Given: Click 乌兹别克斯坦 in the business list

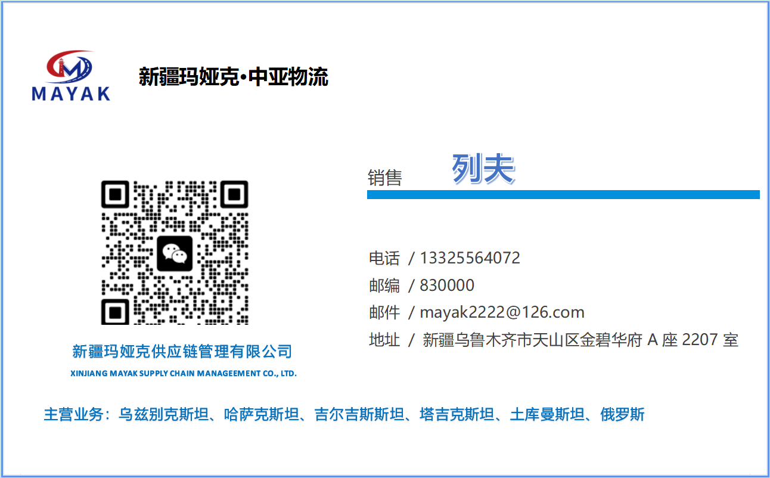Looking at the screenshot, I should [x=163, y=415].
